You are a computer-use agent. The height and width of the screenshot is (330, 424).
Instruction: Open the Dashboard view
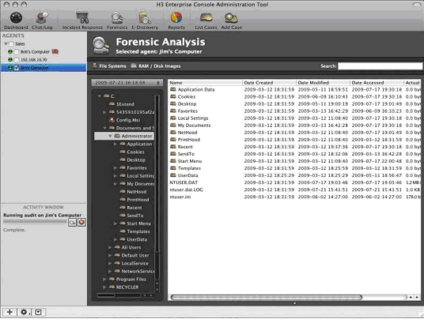coord(16,21)
